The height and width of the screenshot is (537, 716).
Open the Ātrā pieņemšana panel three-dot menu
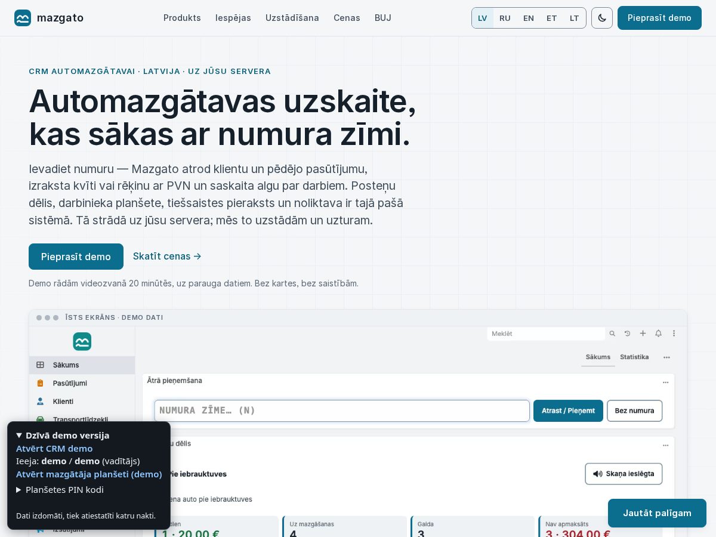(x=666, y=382)
